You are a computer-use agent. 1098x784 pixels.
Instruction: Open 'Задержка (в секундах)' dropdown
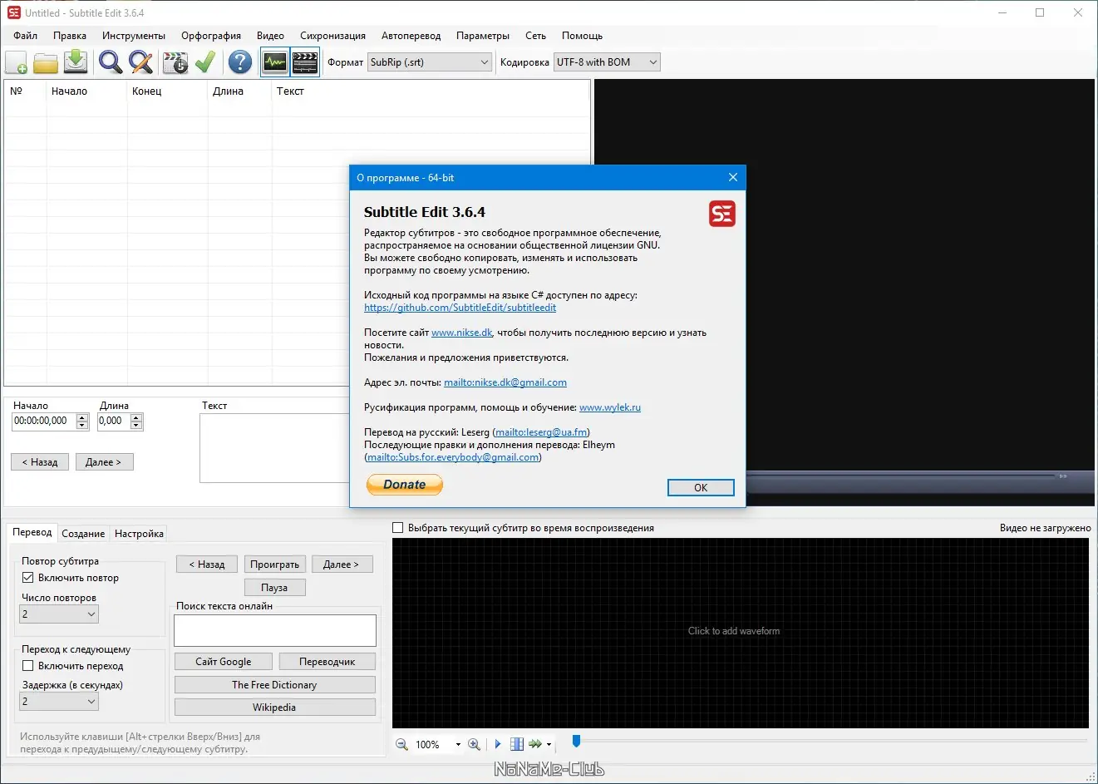pyautogui.click(x=59, y=702)
